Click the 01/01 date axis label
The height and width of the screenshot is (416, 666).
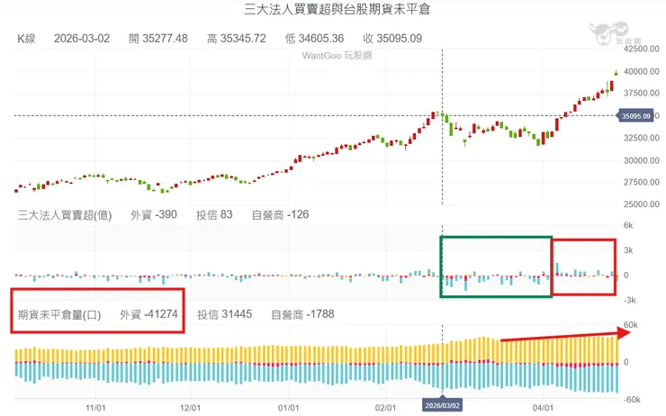[288, 408]
